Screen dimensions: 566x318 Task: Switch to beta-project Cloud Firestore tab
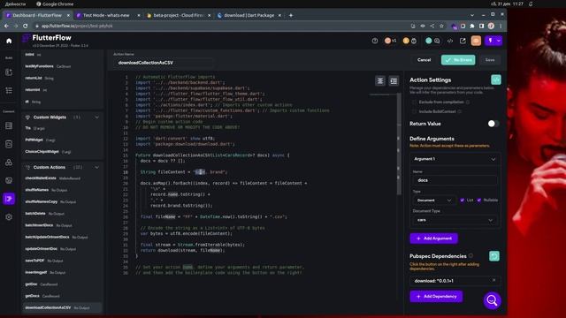[x=179, y=16]
